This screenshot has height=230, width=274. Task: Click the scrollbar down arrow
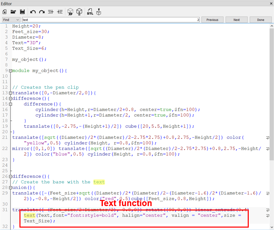(x=272, y=227)
